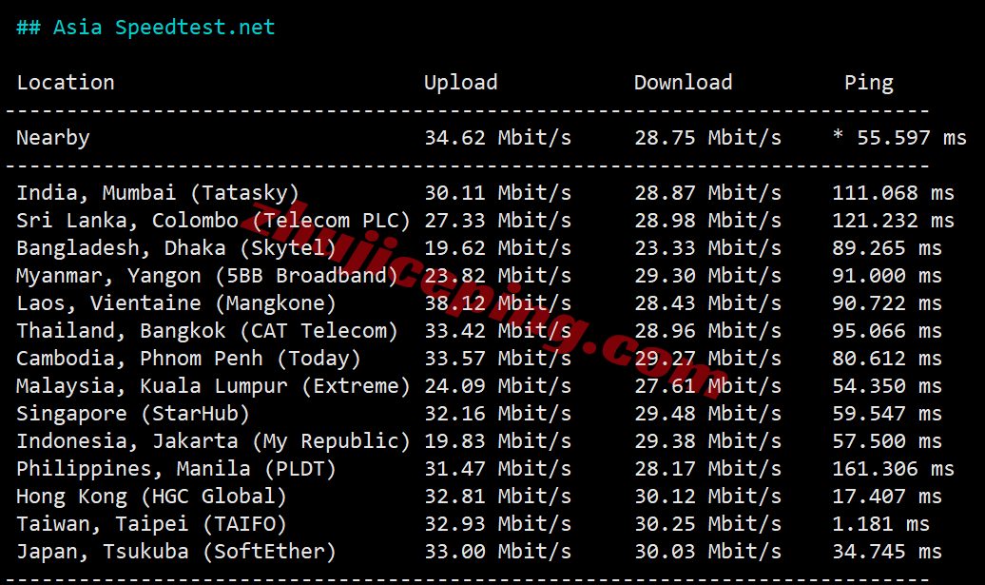The width and height of the screenshot is (985, 585).
Task: Click Nearby ping value 55.597 ms
Action: coord(912,138)
